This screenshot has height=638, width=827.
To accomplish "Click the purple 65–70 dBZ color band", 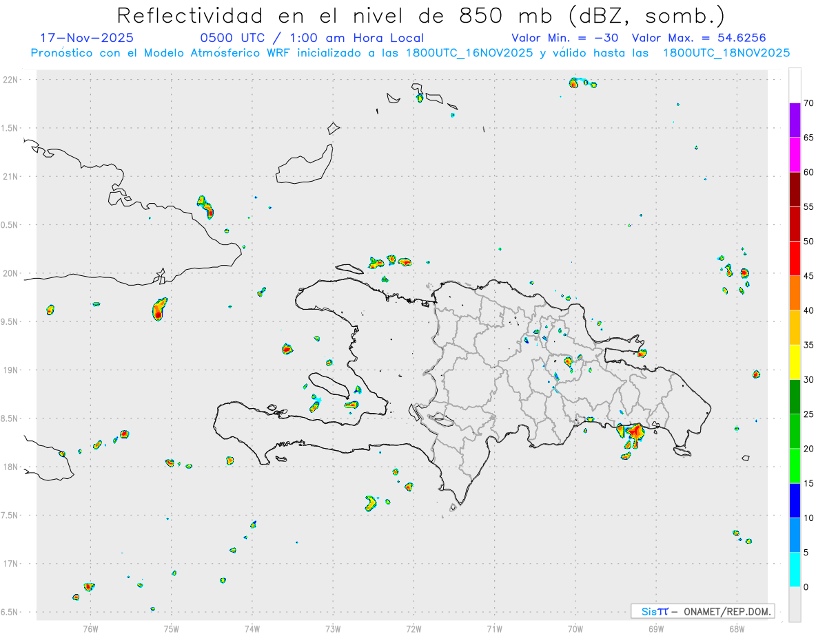I will point(795,120).
